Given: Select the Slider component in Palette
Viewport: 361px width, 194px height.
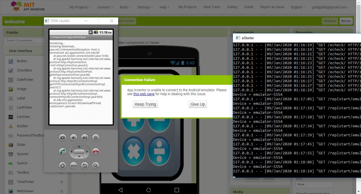Looking at the screenshot, I should [x=21, y=145].
